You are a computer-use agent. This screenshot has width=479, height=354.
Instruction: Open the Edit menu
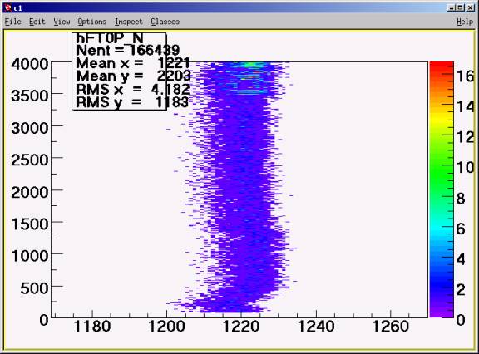37,22
